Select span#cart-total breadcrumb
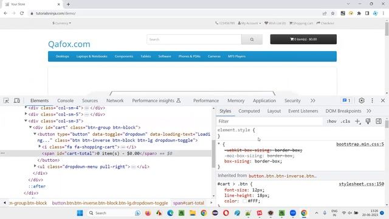 tap(188, 203)
